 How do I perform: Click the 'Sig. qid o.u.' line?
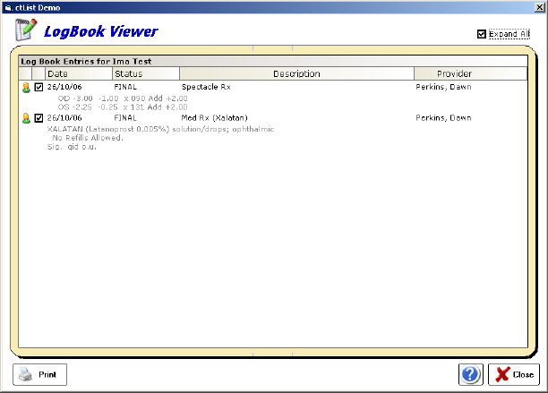pos(72,147)
